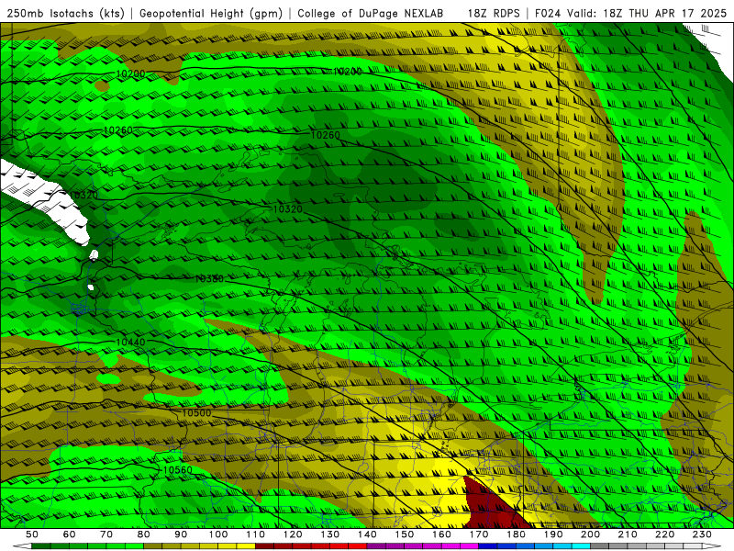This screenshot has width=734, height=551.
Task: Click the 120 value on the color scale
Action: coord(293,534)
